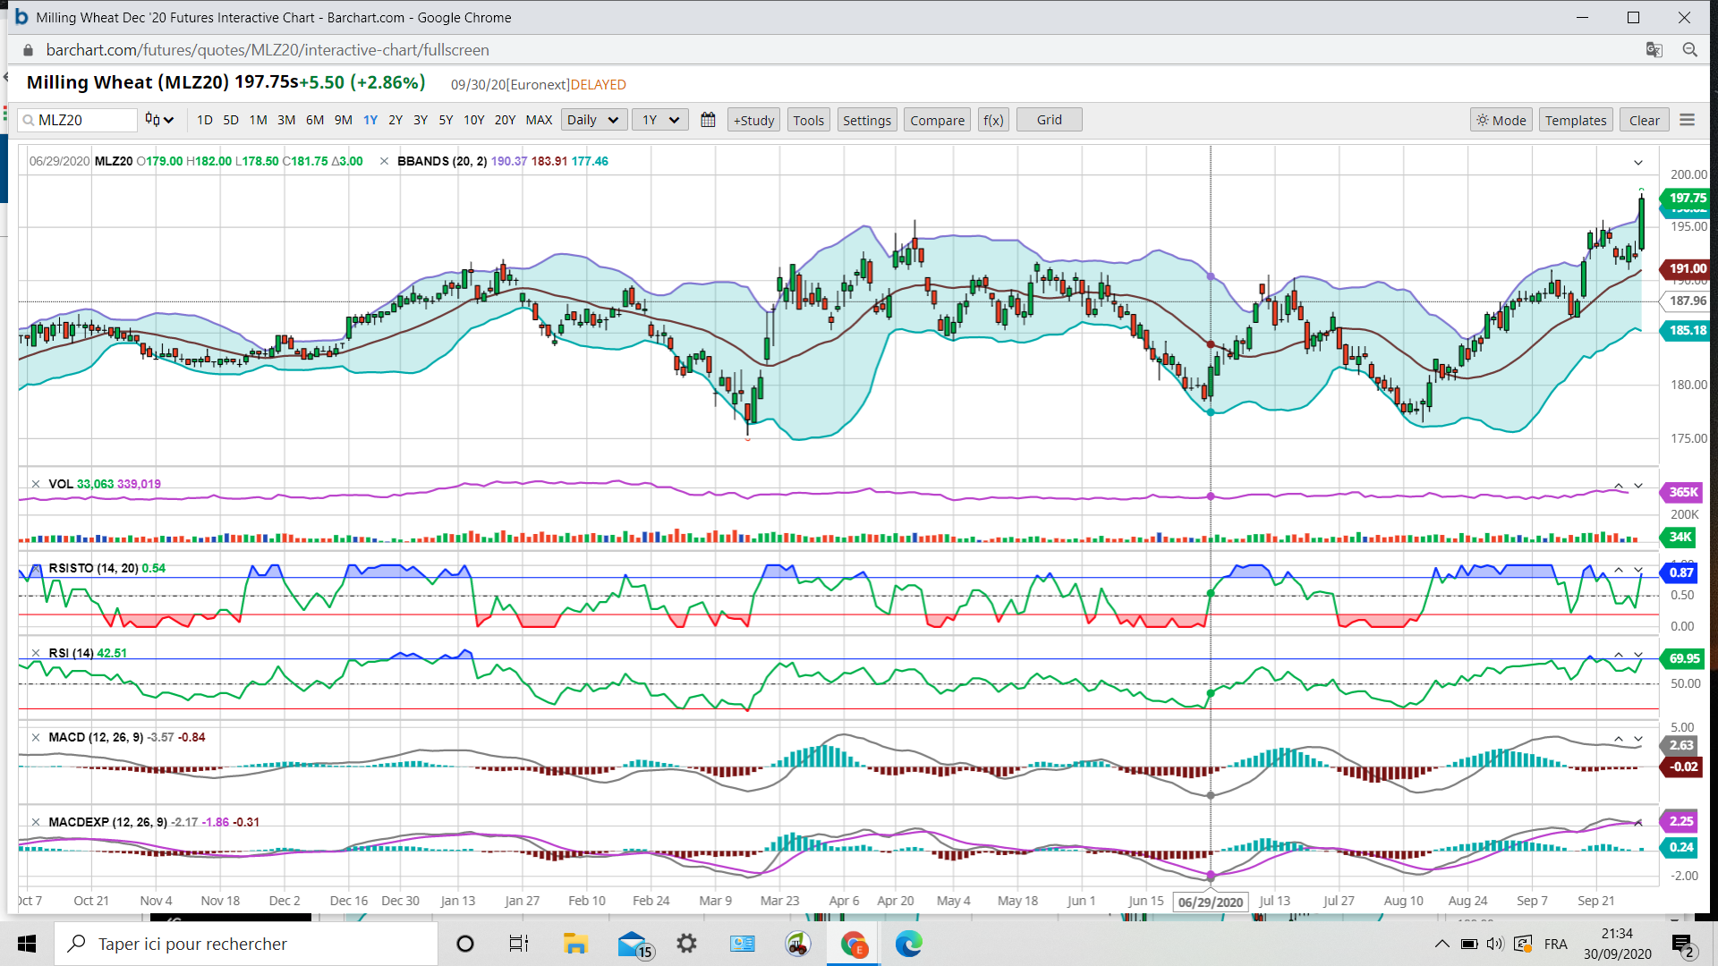Image resolution: width=1718 pixels, height=966 pixels.
Task: Open the hamburger menu at top right
Action: 1687,120
